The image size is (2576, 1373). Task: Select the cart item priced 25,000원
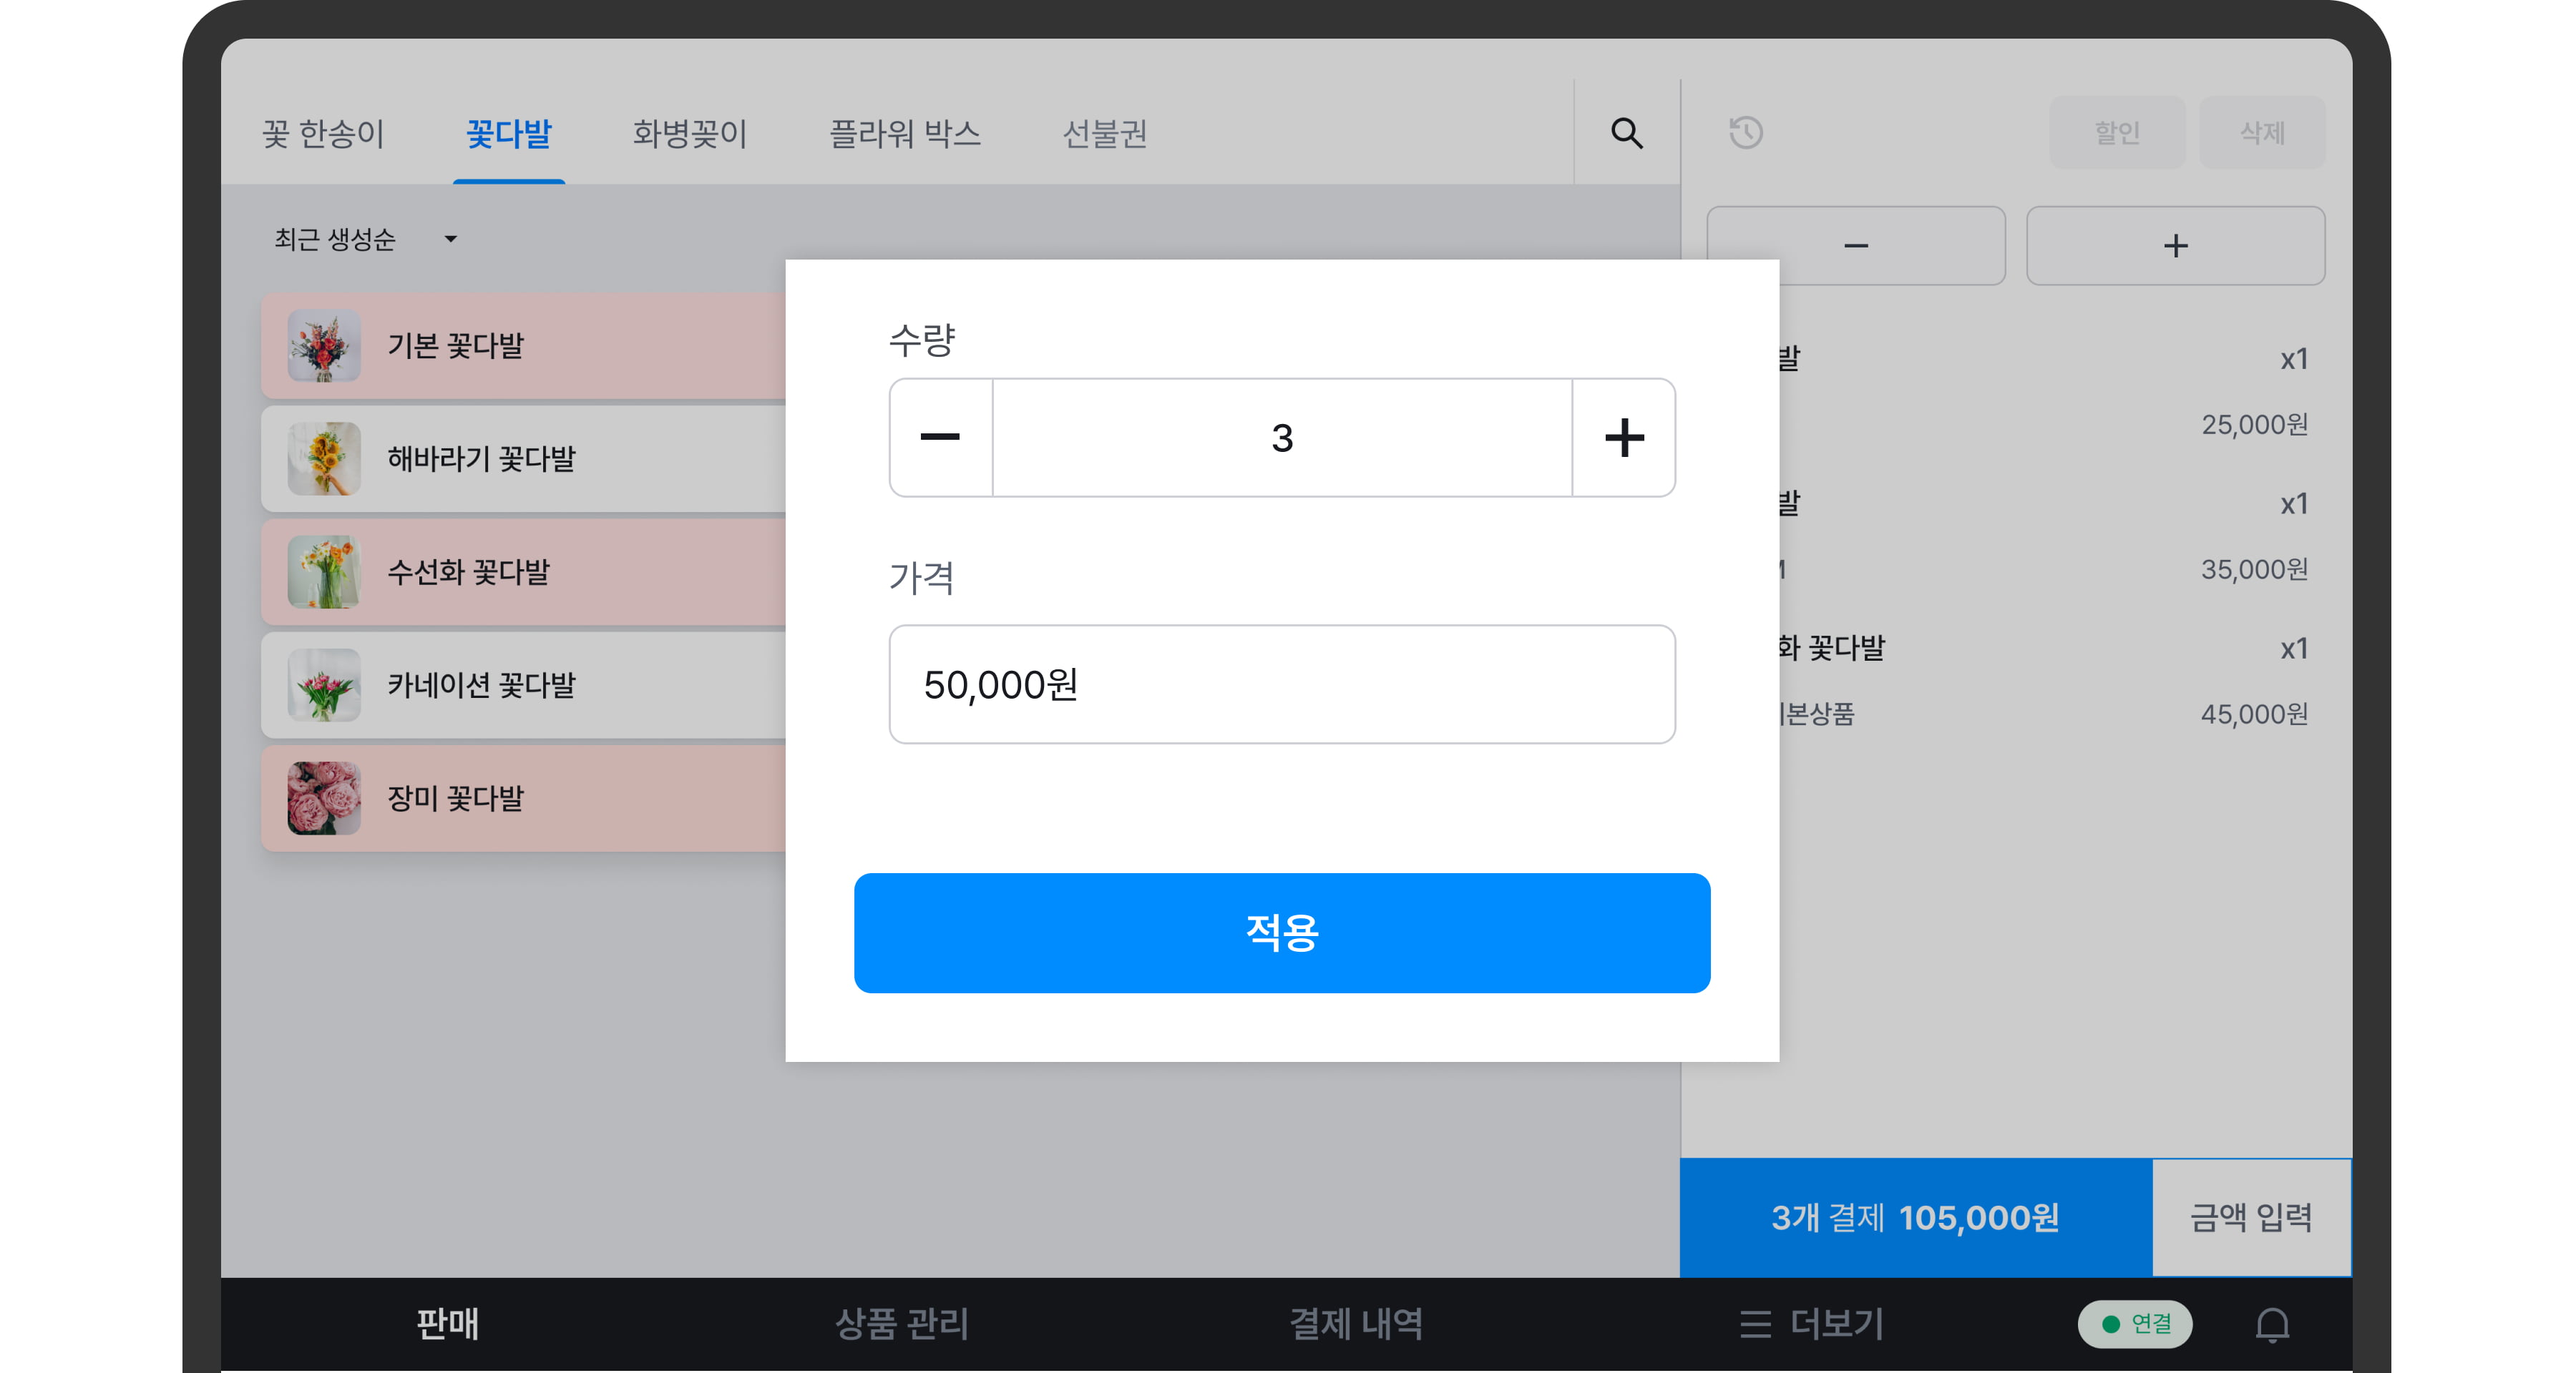pyautogui.click(x=2045, y=390)
